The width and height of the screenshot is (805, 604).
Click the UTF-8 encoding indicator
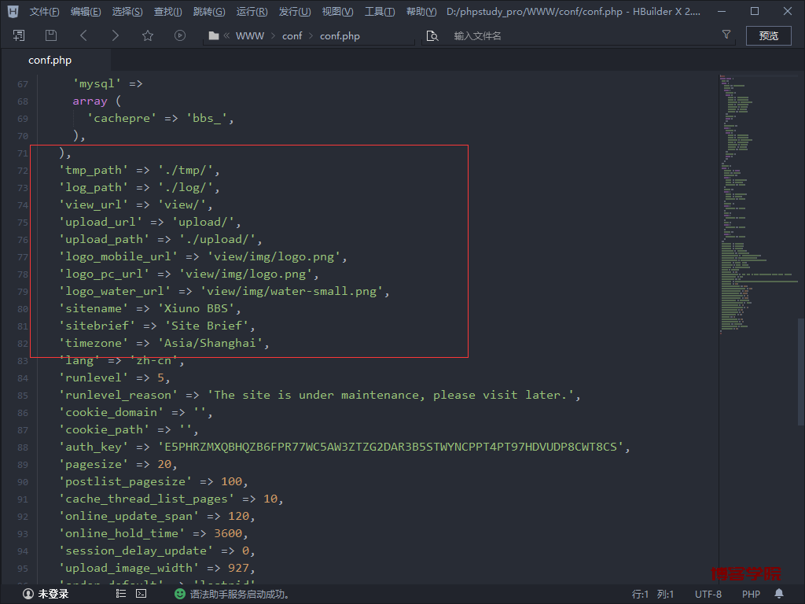(708, 595)
